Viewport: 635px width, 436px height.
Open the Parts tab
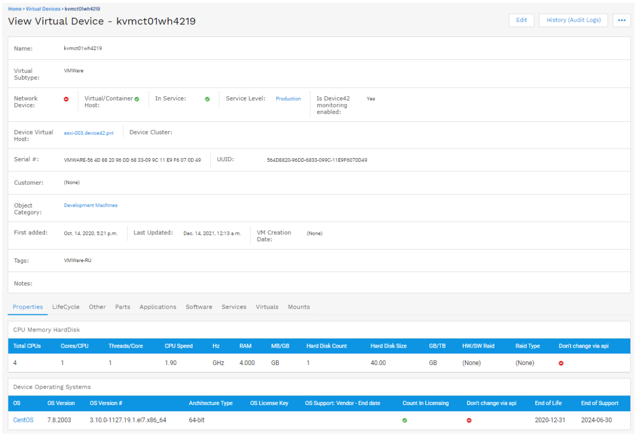(x=123, y=307)
